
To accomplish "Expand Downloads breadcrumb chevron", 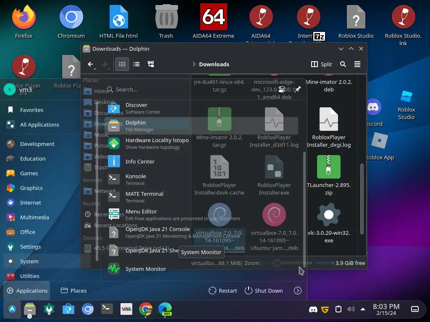I will tap(194, 64).
